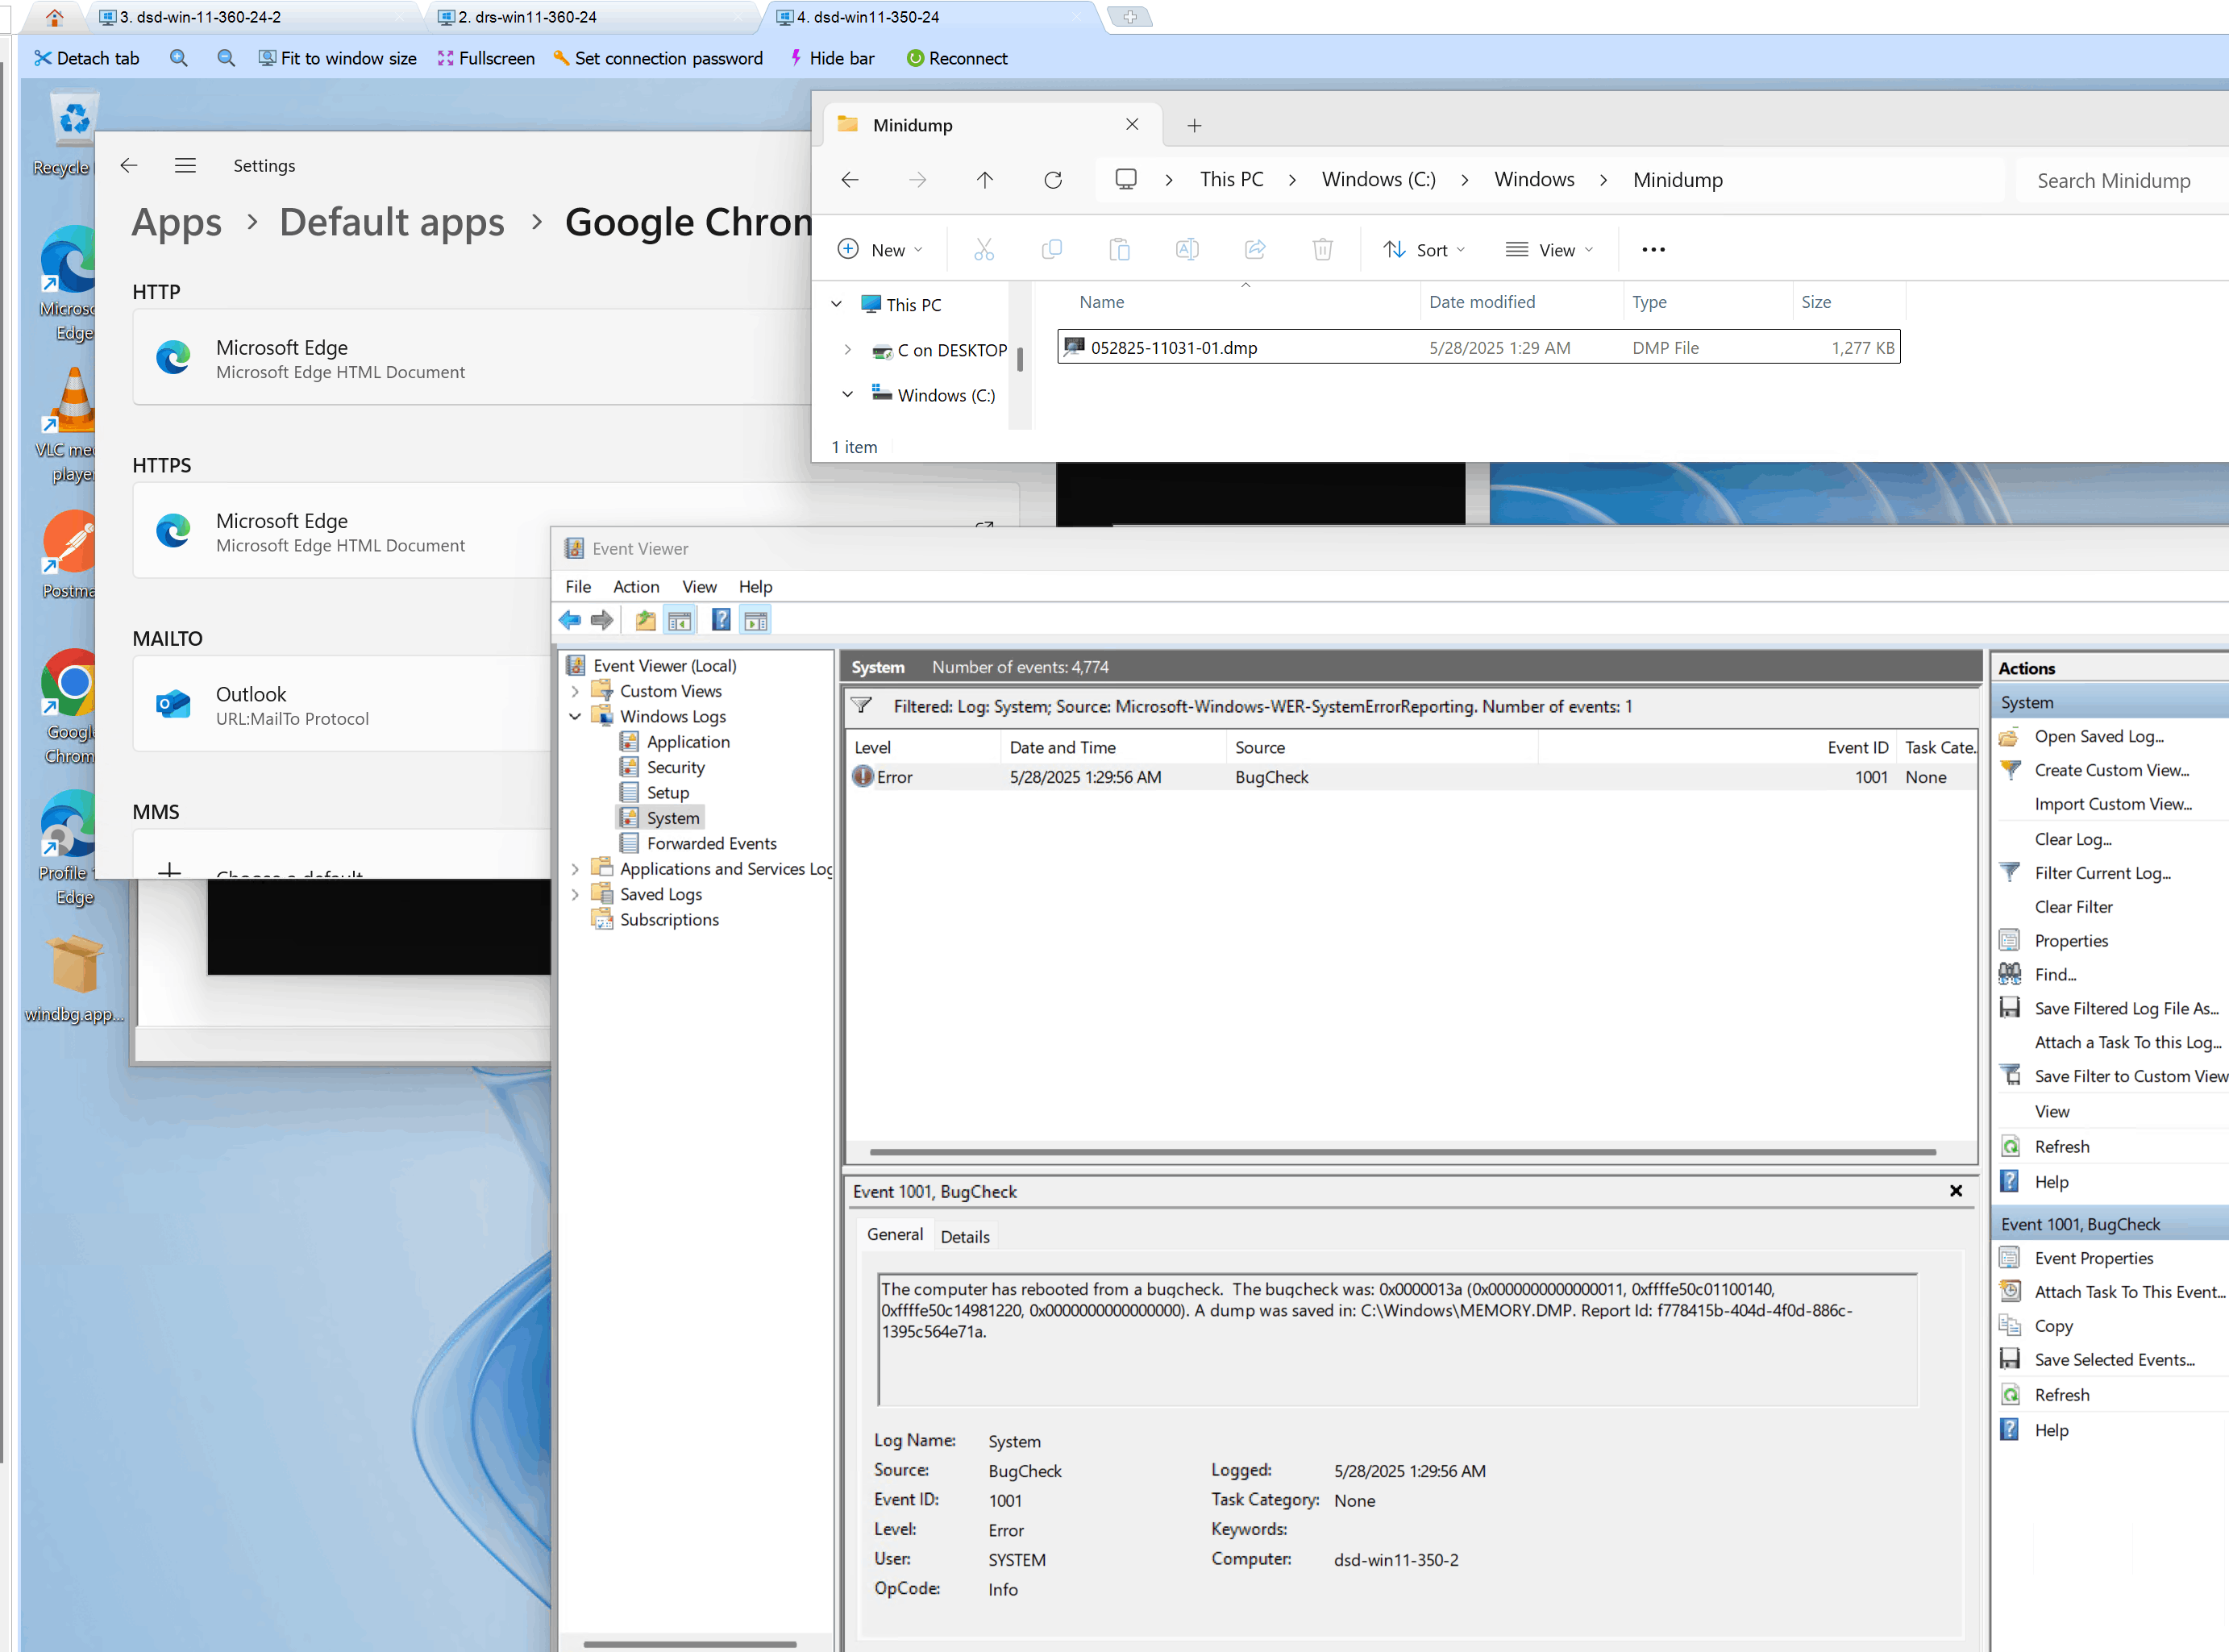Collapse the Windows Logs tree node
Image resolution: width=2229 pixels, height=1652 pixels.
click(575, 716)
